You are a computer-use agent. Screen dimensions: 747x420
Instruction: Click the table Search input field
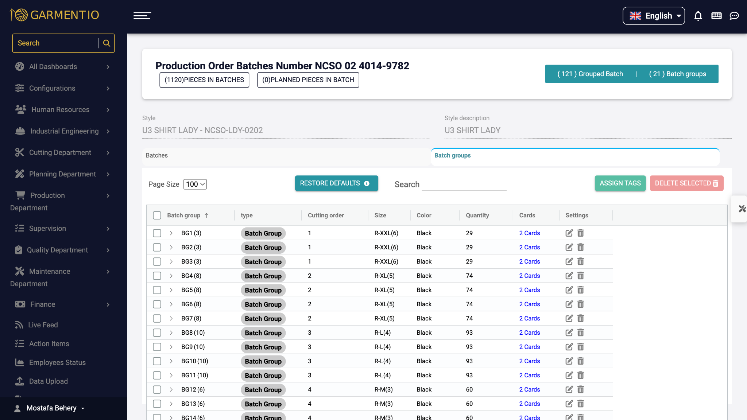464,184
